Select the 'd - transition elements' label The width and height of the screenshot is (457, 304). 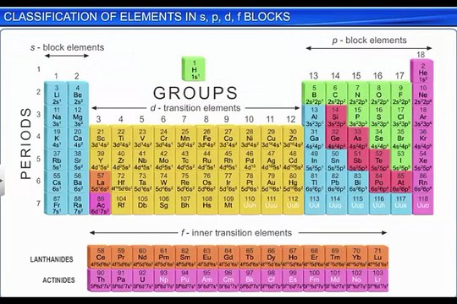195,108
